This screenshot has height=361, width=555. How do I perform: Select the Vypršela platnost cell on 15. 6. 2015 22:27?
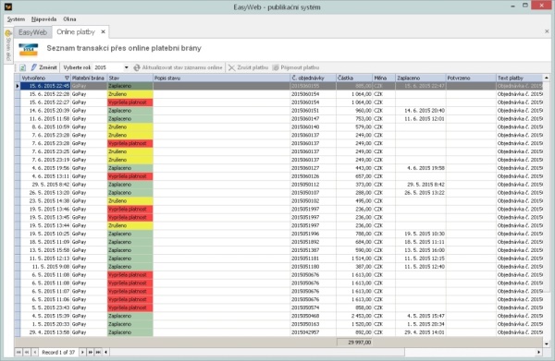pyautogui.click(x=129, y=102)
